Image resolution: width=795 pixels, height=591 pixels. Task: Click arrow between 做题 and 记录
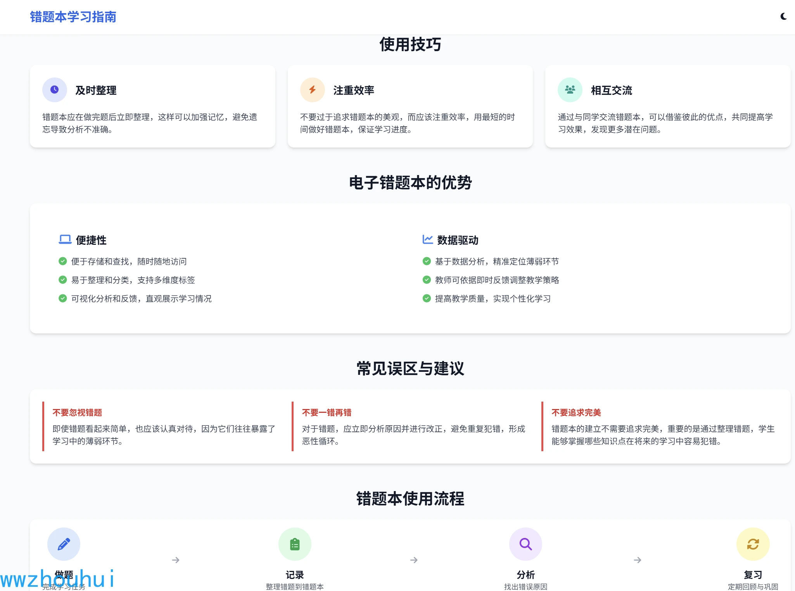176,560
